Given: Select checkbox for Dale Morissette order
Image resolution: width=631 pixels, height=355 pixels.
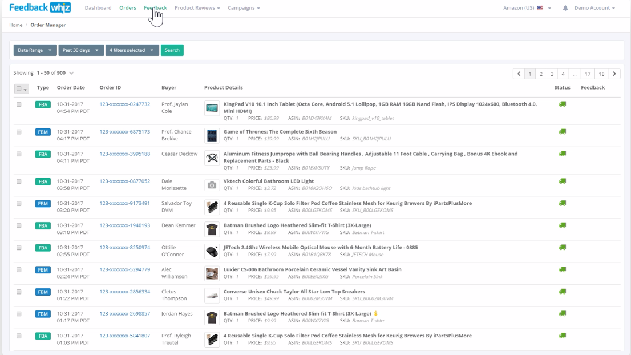Looking at the screenshot, I should pyautogui.click(x=19, y=181).
